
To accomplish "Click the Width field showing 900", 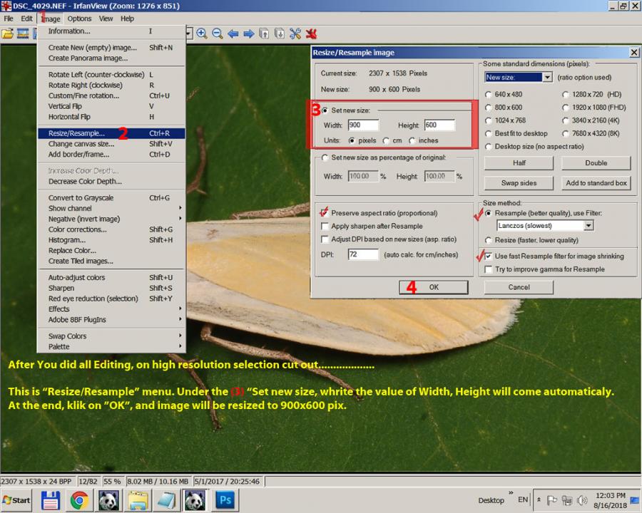I will (363, 125).
